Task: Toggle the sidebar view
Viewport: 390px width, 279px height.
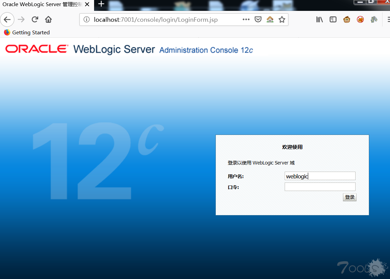Action: coord(333,19)
